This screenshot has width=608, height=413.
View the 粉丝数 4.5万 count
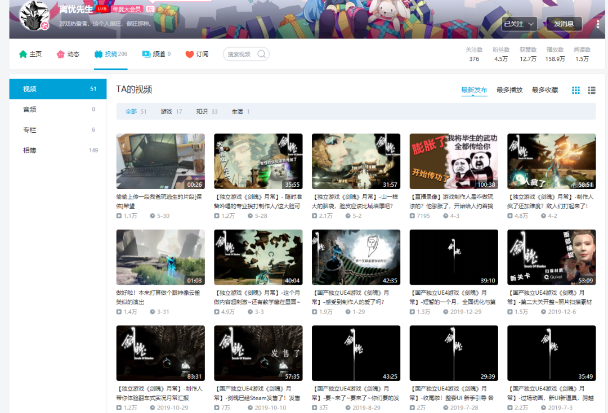click(x=501, y=54)
